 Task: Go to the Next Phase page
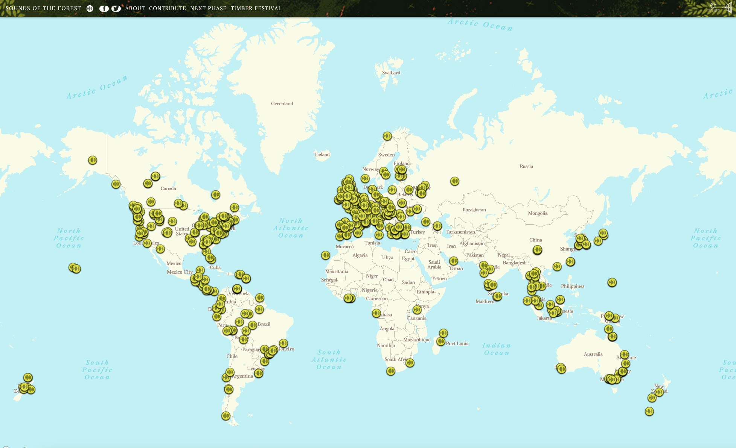[208, 8]
